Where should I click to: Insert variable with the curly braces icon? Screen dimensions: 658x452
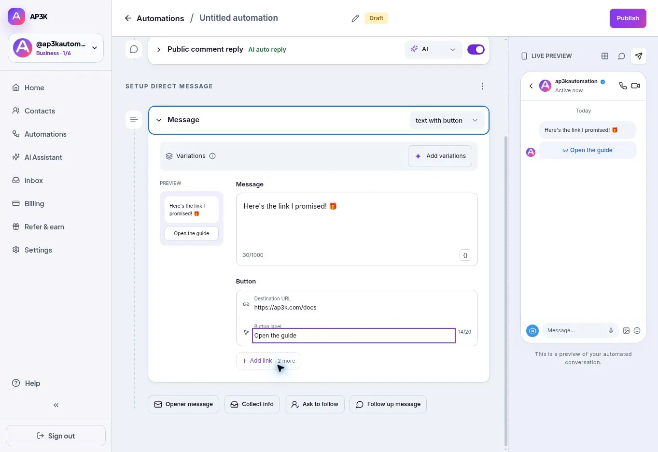coord(465,255)
